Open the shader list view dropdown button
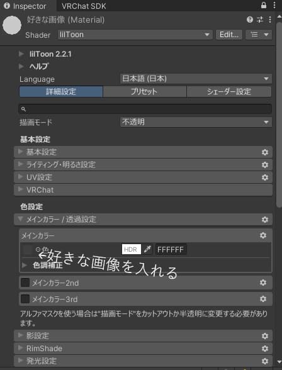 click(259, 35)
